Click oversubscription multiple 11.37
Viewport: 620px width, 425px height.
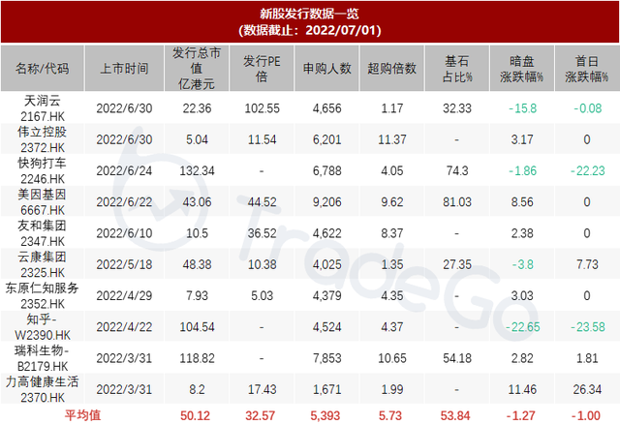tap(391, 139)
